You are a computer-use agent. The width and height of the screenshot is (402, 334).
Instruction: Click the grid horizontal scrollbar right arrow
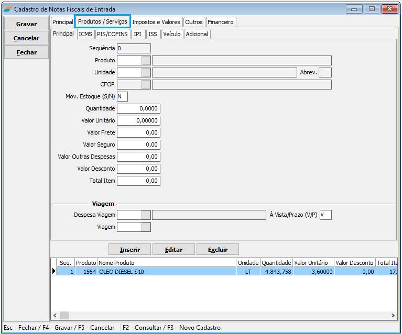tap(393, 315)
